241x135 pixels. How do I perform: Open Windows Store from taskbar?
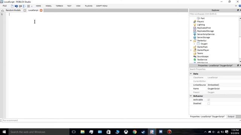coord(108,132)
